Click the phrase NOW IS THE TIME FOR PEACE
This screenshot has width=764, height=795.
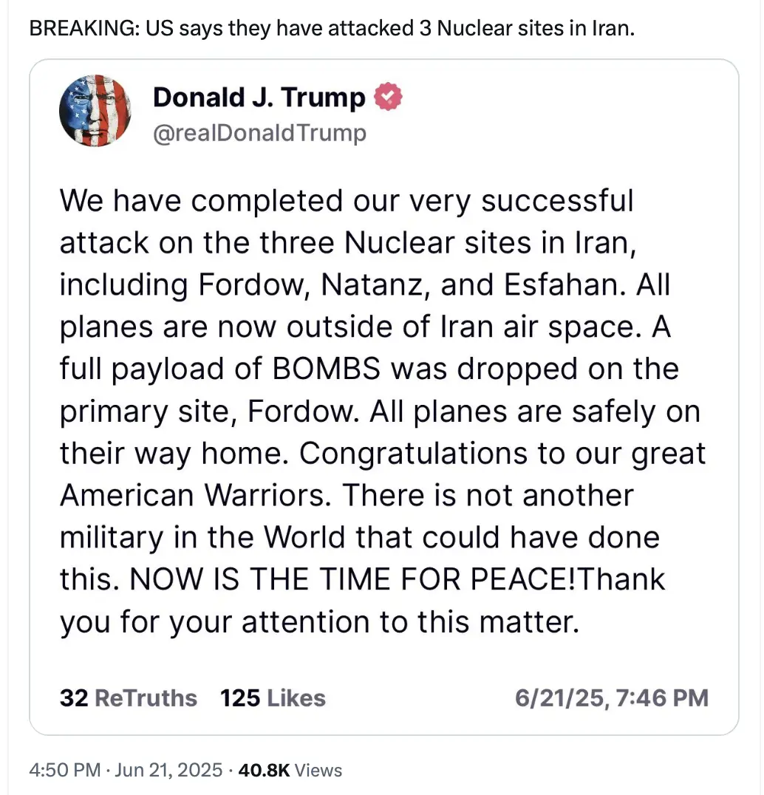[x=352, y=579]
